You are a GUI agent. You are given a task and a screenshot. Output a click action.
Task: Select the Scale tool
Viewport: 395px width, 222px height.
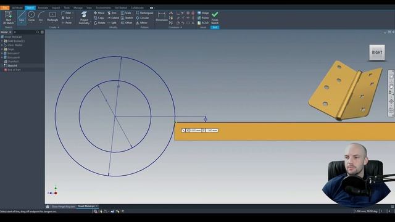coord(126,13)
